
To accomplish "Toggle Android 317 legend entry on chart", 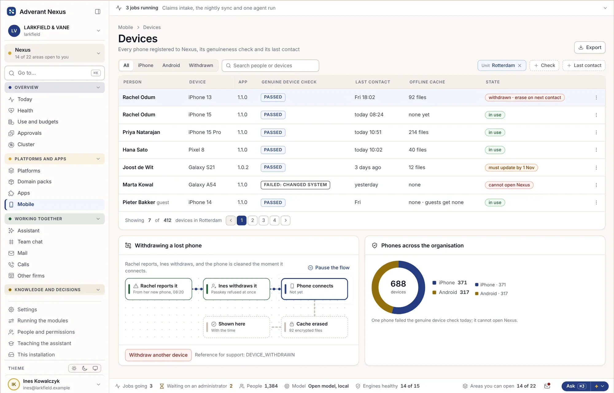I will click(x=451, y=292).
